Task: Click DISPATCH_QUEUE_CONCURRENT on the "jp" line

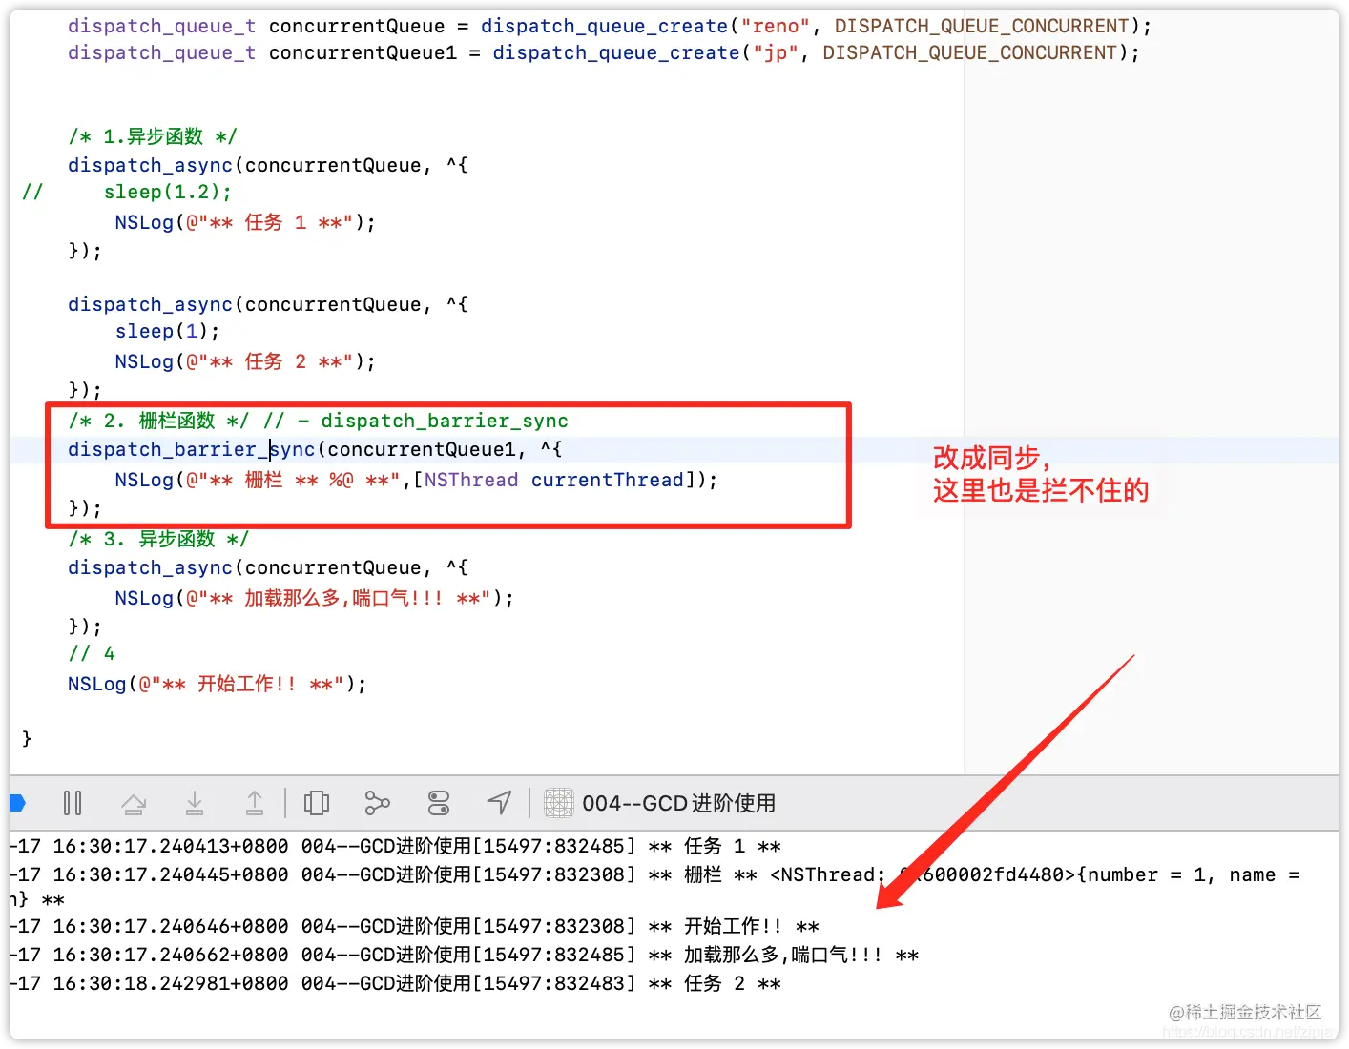Action: [970, 52]
